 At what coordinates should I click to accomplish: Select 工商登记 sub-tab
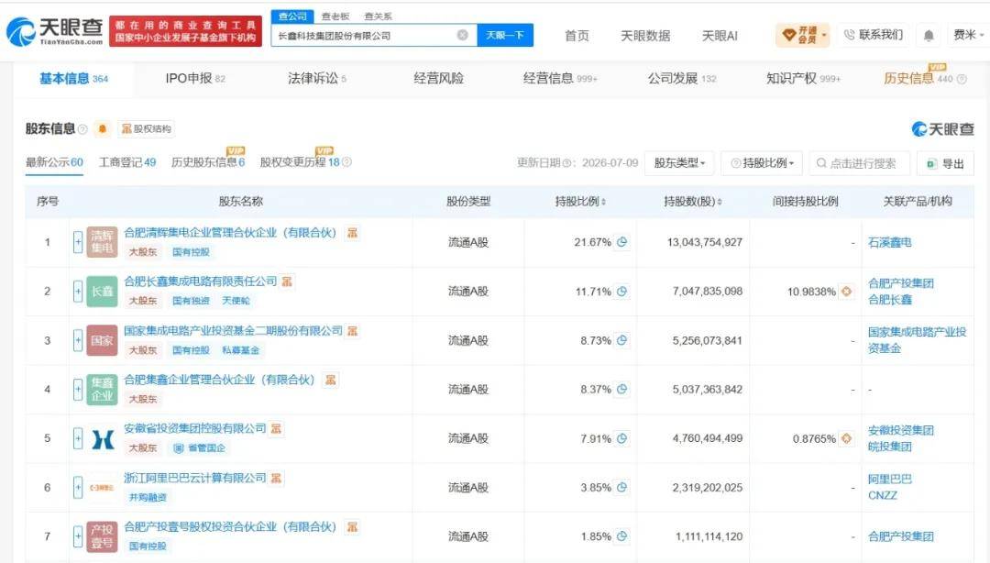(127, 162)
